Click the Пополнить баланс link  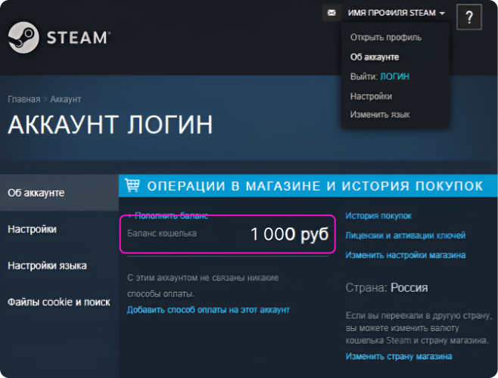170,216
